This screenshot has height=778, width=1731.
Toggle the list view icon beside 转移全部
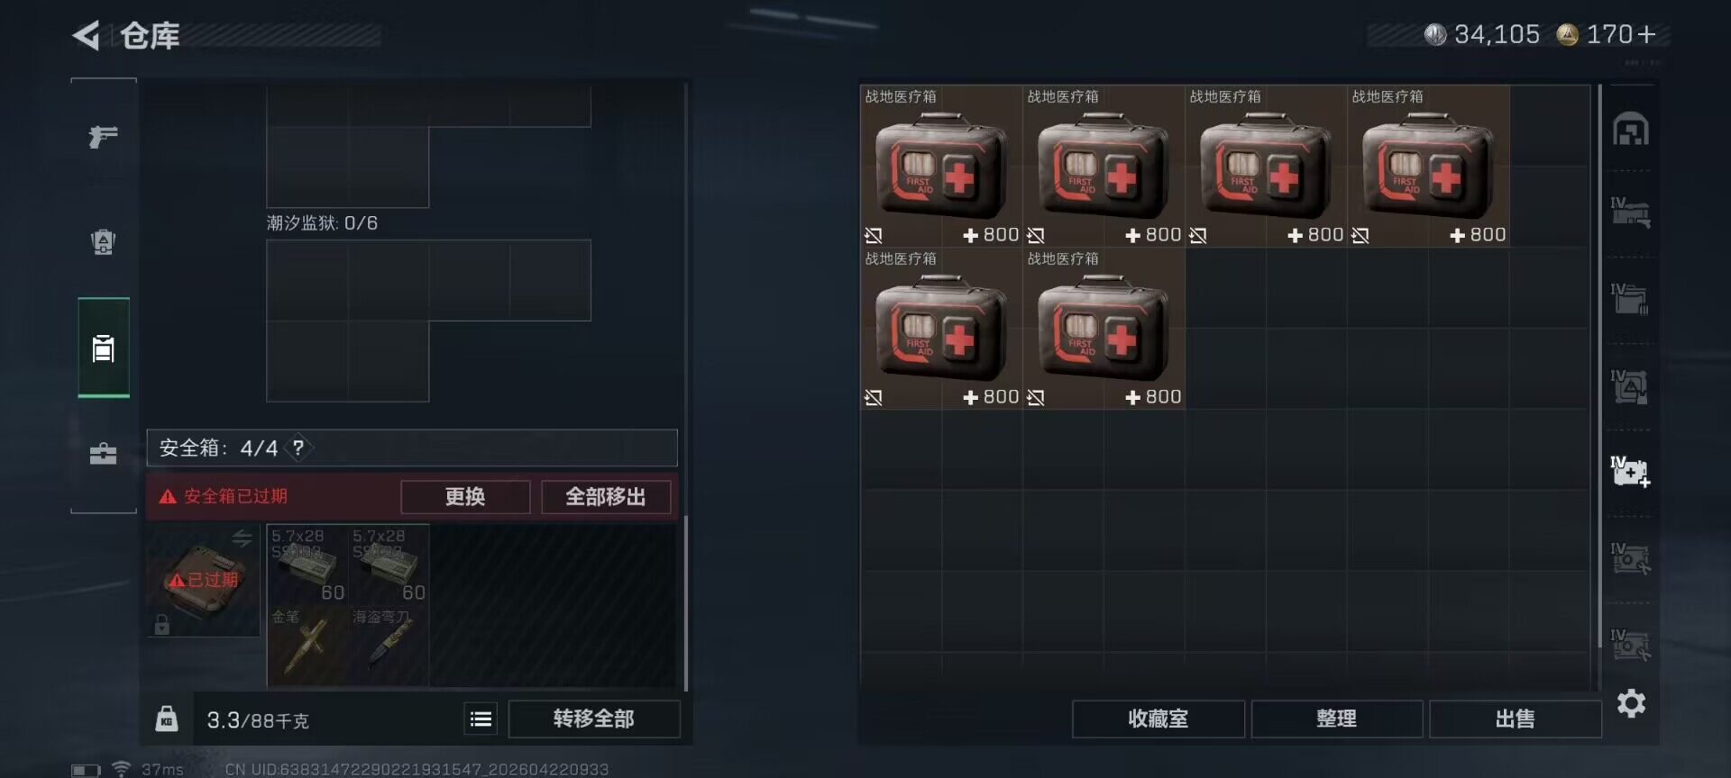pyautogui.click(x=481, y=719)
